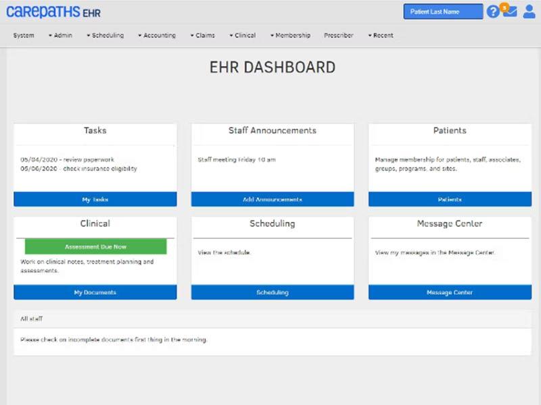Viewport: 541px width, 405px height.
Task: Expand the Admin dropdown menu
Action: tap(60, 35)
